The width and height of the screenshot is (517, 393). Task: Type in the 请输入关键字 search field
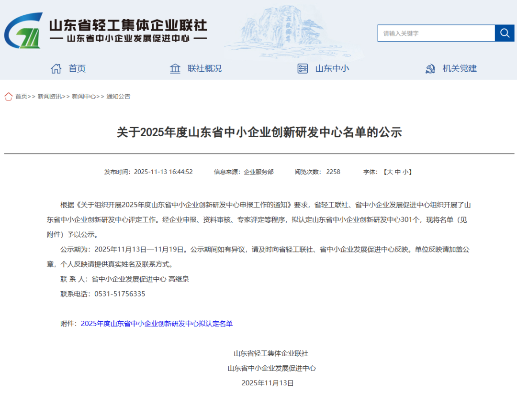coord(436,33)
